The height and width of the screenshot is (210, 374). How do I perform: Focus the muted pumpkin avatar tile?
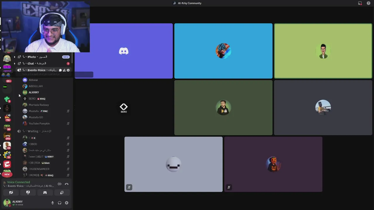click(x=273, y=164)
